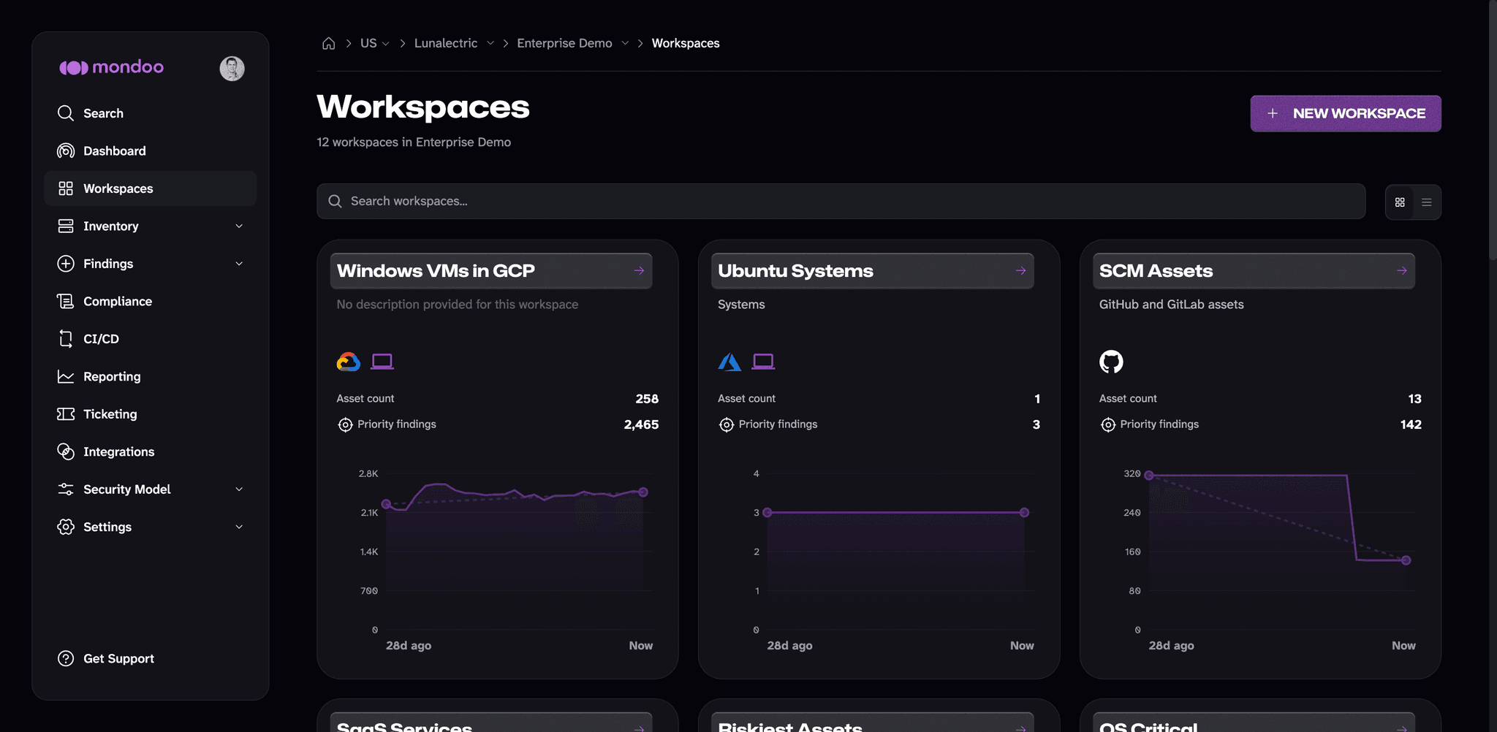Click the Priority findings value 2,465

641,424
